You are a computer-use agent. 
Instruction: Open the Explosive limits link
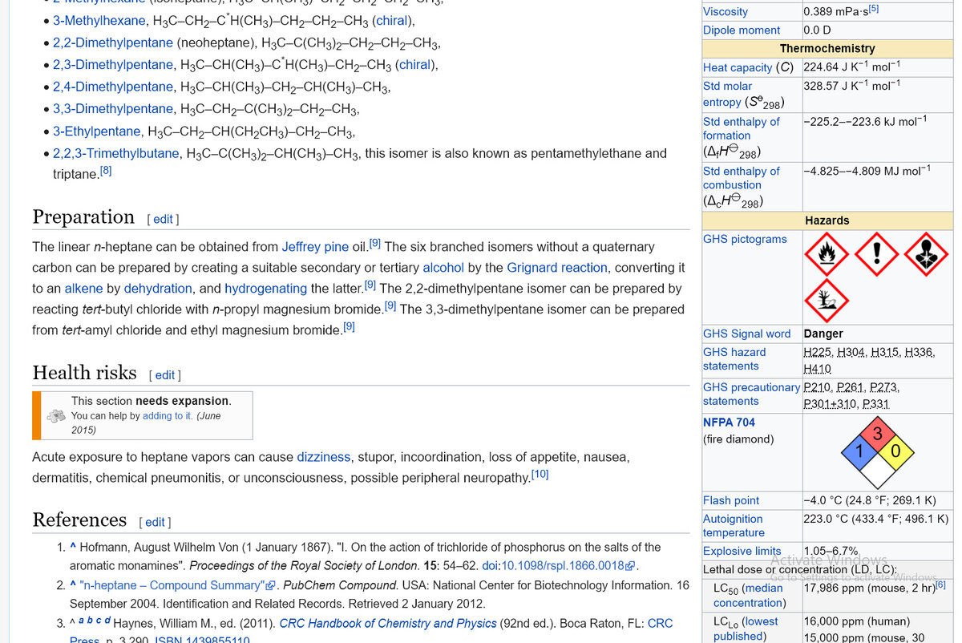point(742,551)
